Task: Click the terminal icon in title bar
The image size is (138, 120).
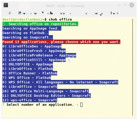Action: click(6, 5)
